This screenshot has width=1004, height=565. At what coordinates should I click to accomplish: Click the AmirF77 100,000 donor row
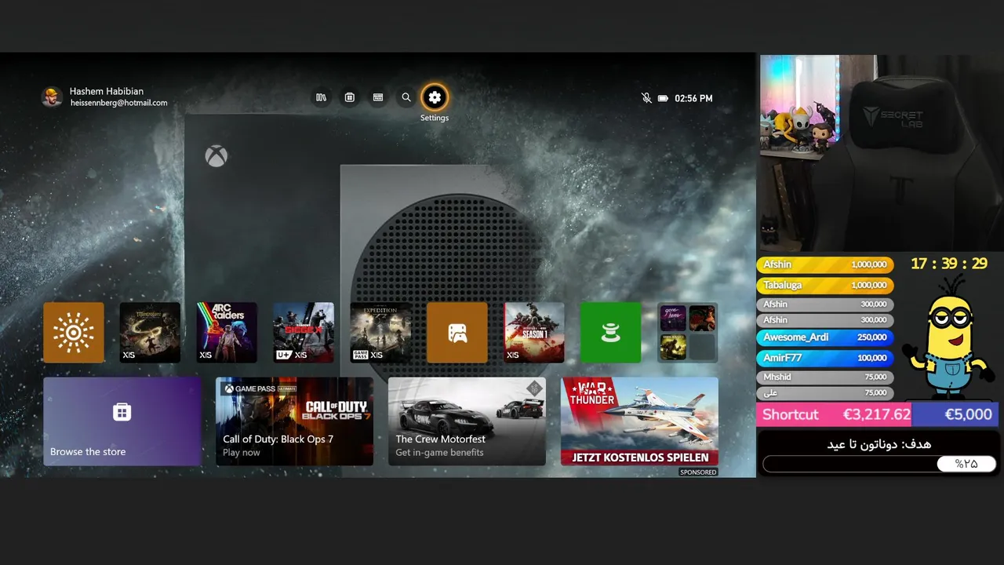(825, 358)
